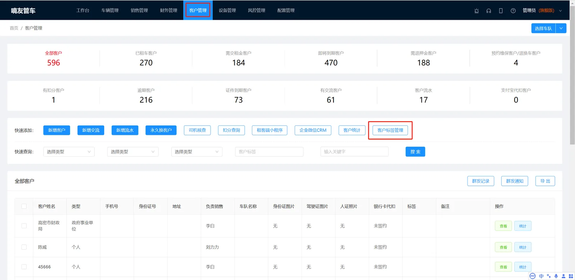Tick the select-all checkbox in table header
Viewport: 575px width, 280px height.
pos(24,207)
